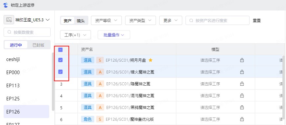Open the 批量操作 menu
This screenshot has width=286, height=125.
tap(114, 35)
